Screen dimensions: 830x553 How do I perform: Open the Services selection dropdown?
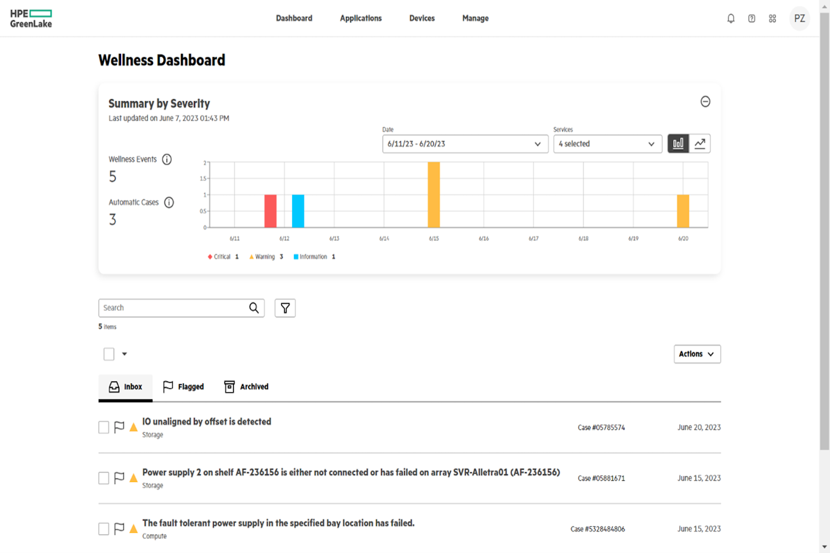pyautogui.click(x=607, y=144)
